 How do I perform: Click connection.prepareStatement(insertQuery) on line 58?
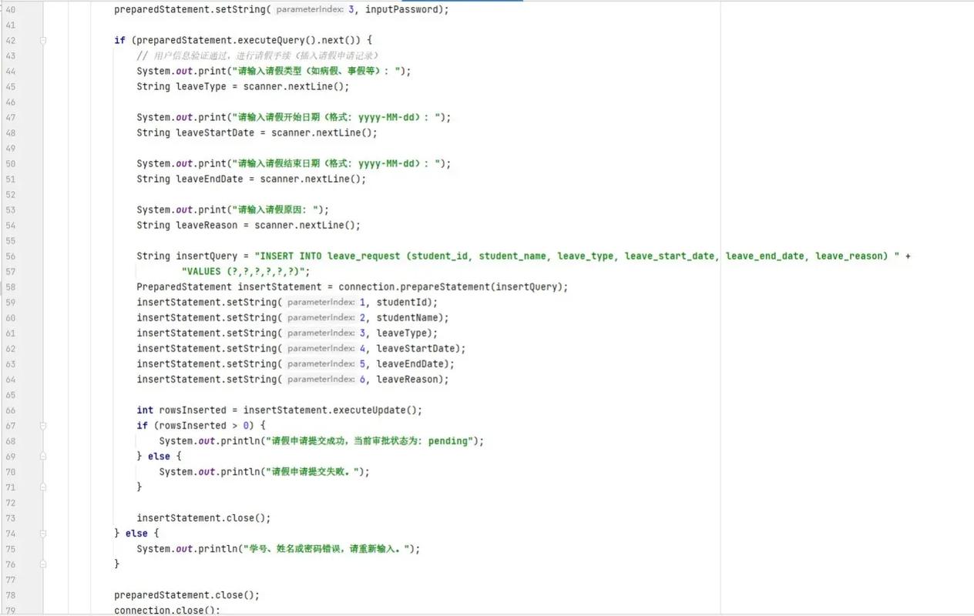(452, 286)
